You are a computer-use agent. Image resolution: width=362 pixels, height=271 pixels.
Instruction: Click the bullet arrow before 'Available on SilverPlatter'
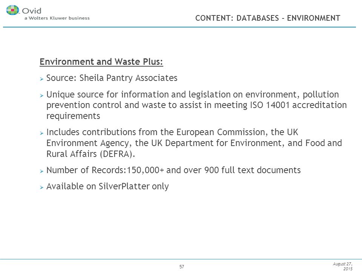pyautogui.click(x=41, y=187)
